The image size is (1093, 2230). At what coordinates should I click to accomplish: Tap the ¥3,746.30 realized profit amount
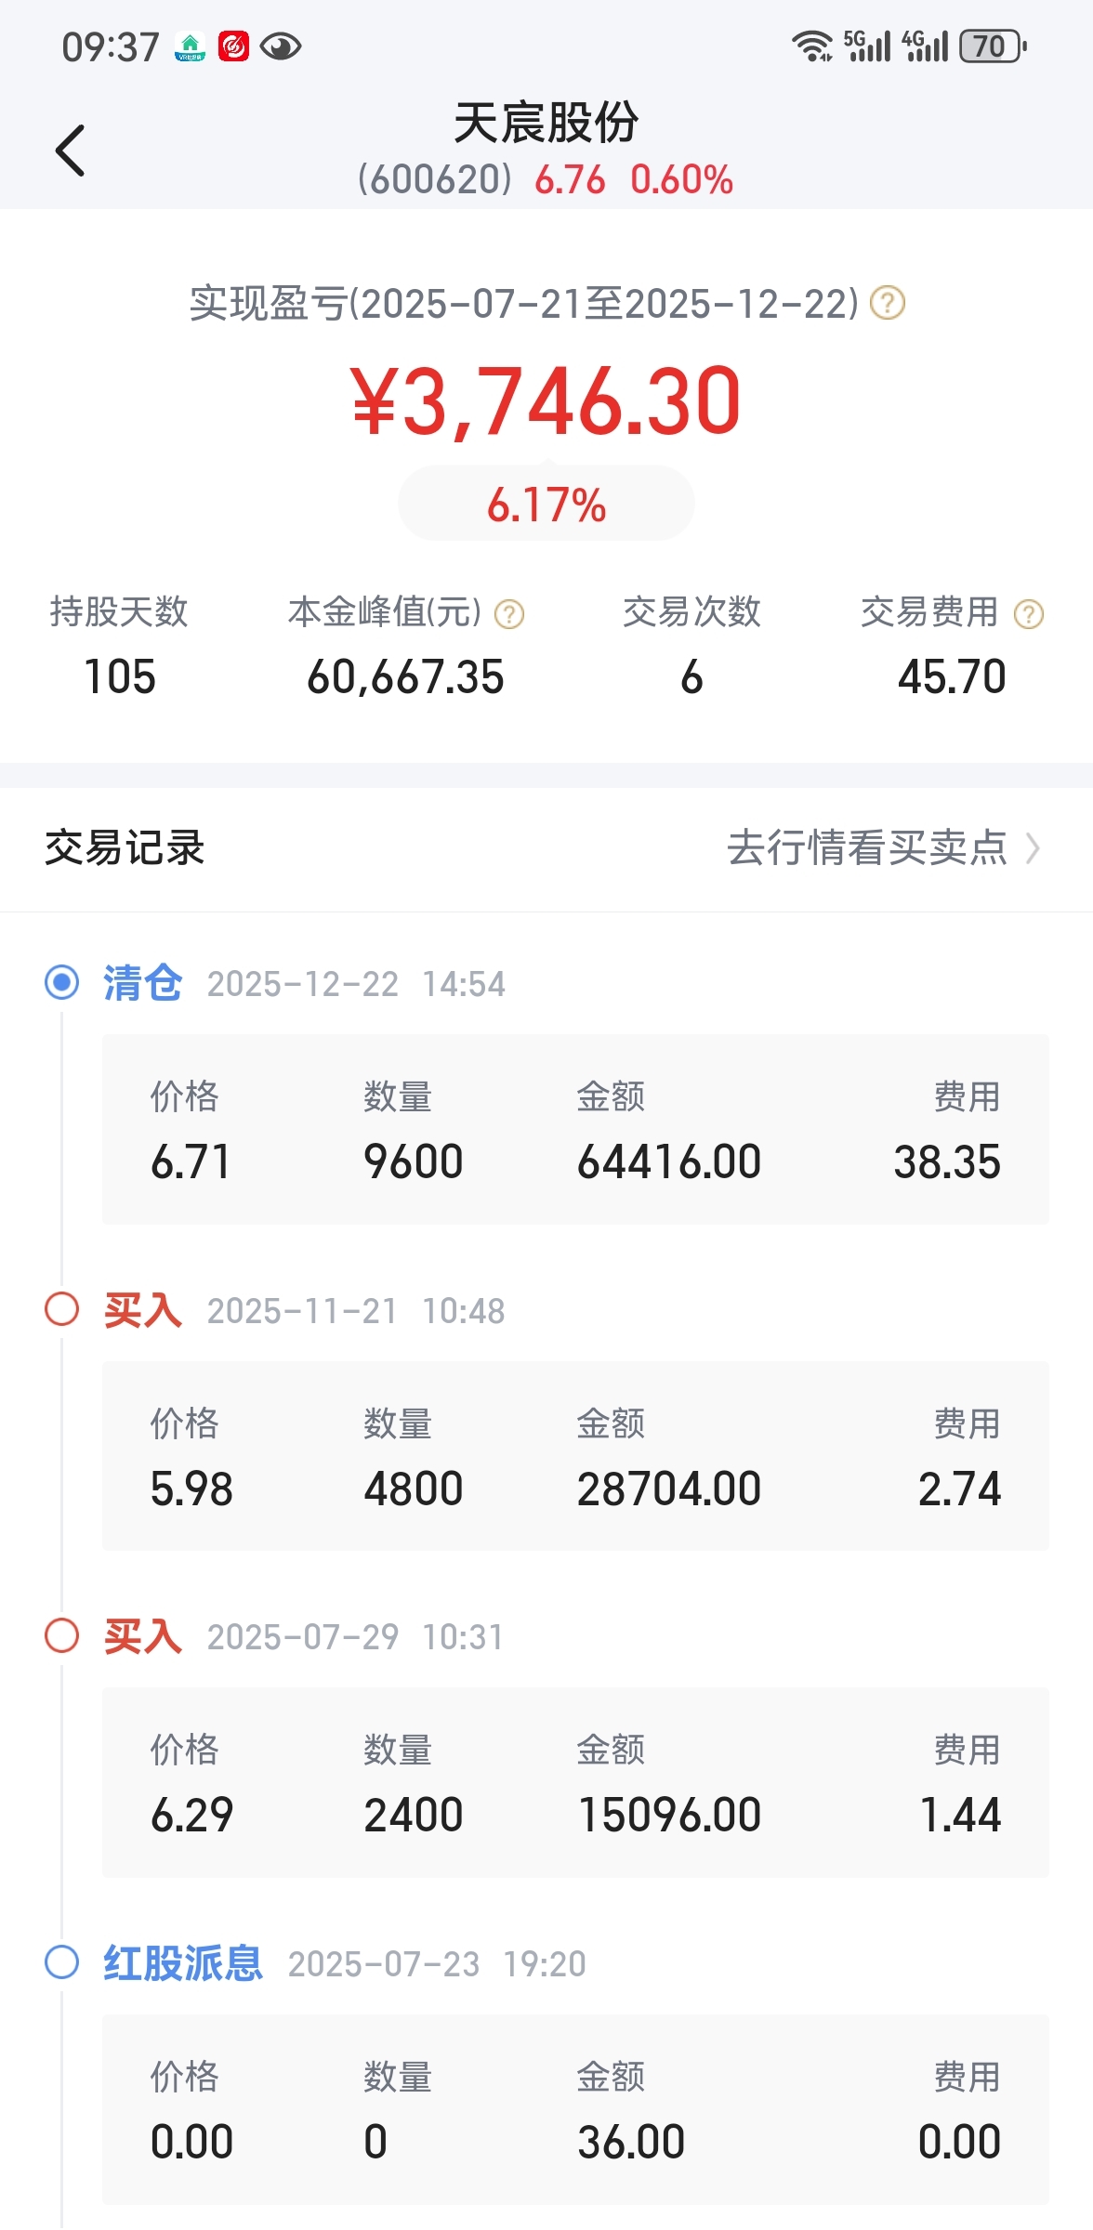(546, 401)
